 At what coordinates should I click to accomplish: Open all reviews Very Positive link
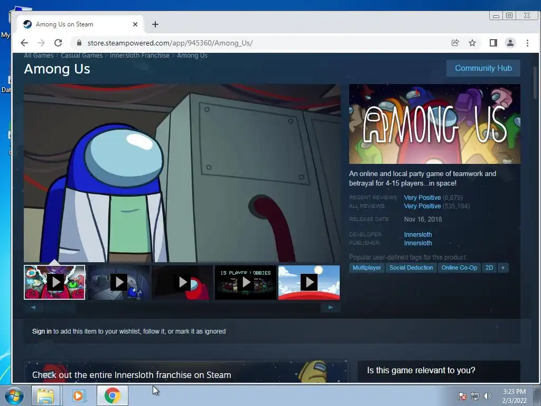(x=422, y=206)
